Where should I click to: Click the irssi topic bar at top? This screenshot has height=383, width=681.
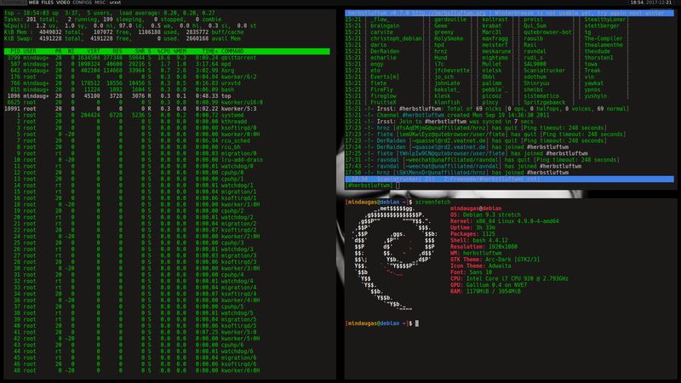[509, 13]
